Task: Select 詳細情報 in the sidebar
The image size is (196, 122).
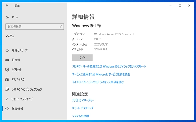Action: click(17, 109)
